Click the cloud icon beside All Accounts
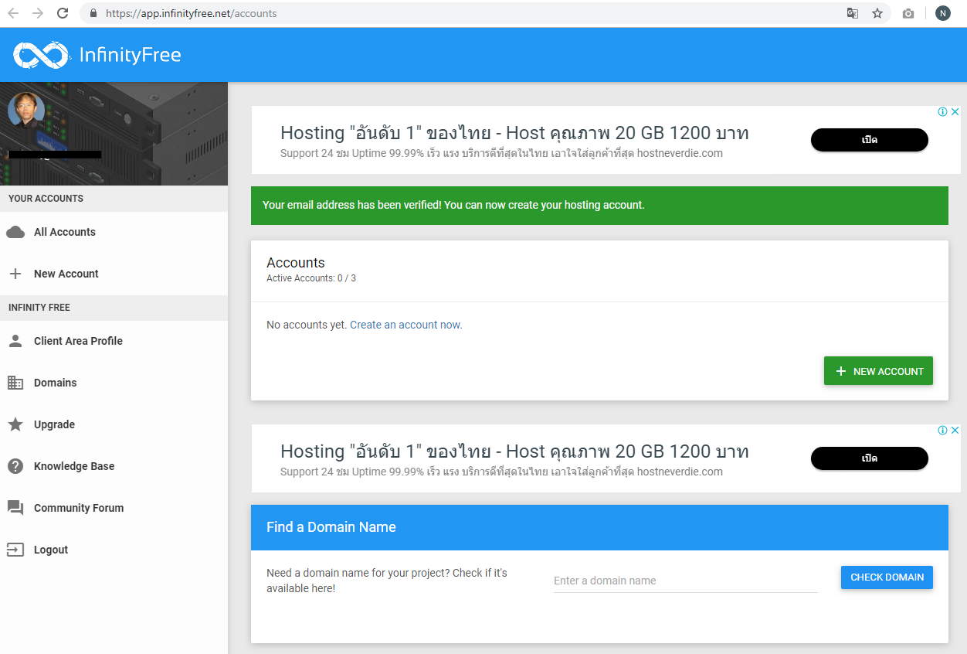Screen dimensions: 967x654 [x=15, y=232]
